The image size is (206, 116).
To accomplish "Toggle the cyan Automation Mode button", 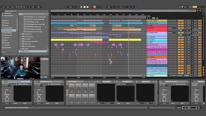I will coord(154,18).
